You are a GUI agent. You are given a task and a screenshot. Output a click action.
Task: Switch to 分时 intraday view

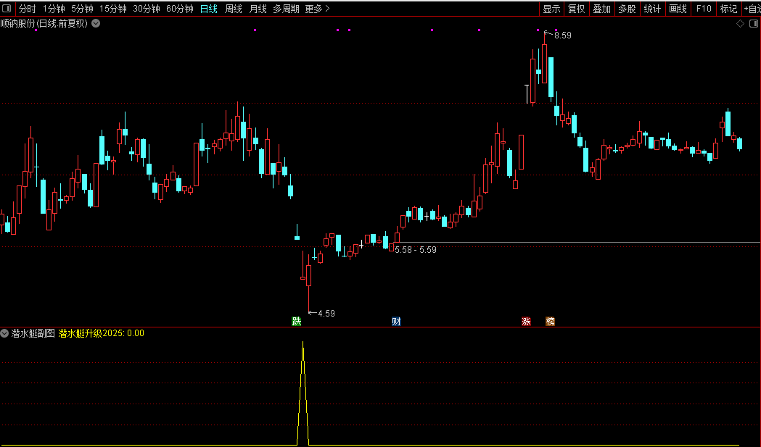[x=27, y=9]
